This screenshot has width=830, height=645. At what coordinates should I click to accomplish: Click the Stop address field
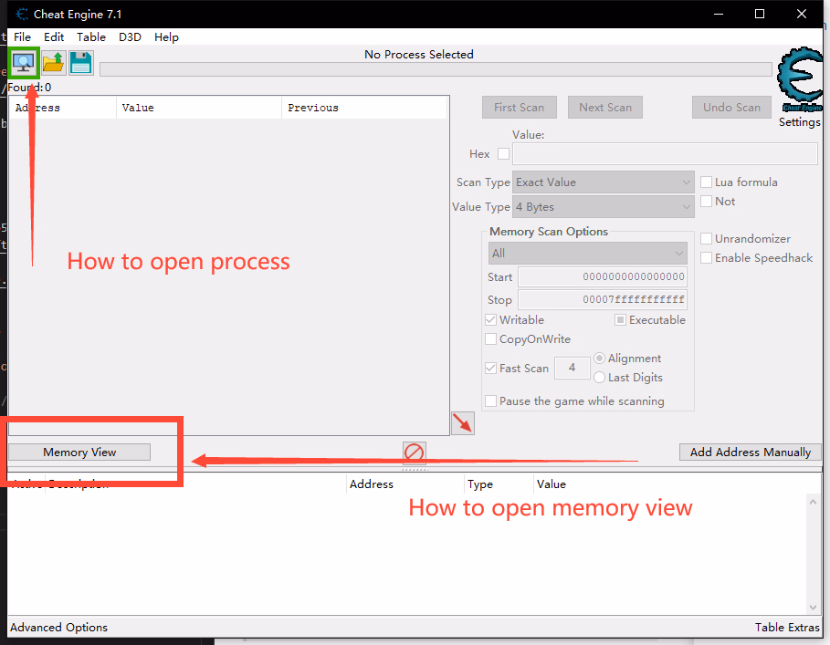[x=603, y=299]
